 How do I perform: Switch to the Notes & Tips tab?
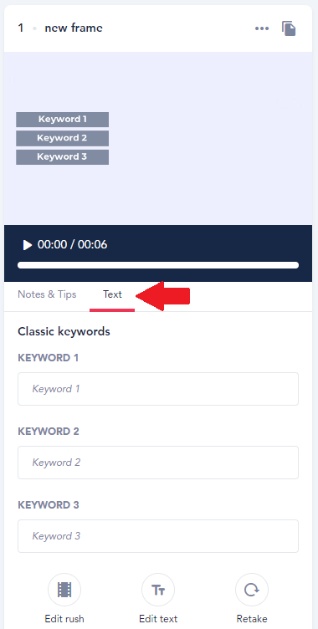tap(47, 294)
